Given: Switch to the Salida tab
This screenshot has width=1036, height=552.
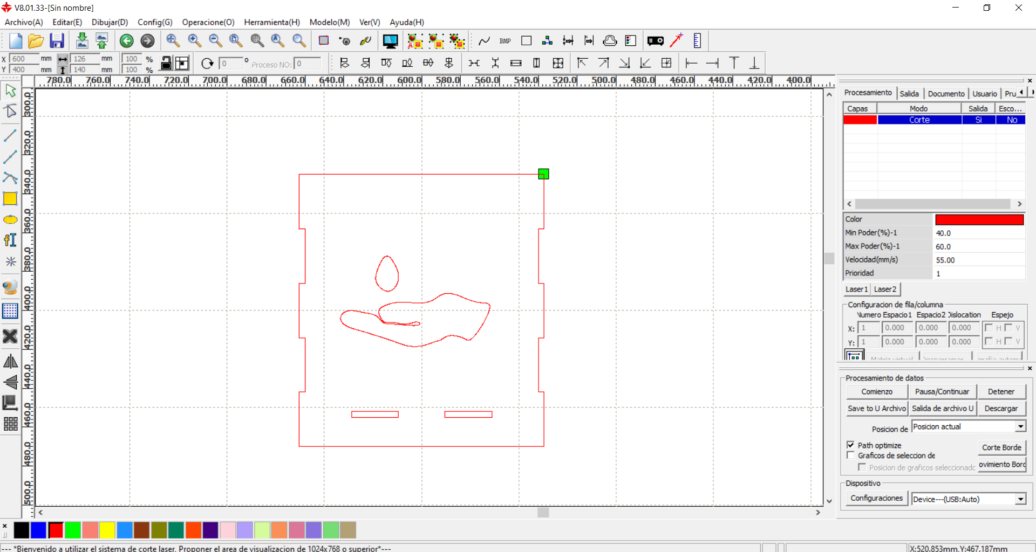Looking at the screenshot, I should click(909, 94).
